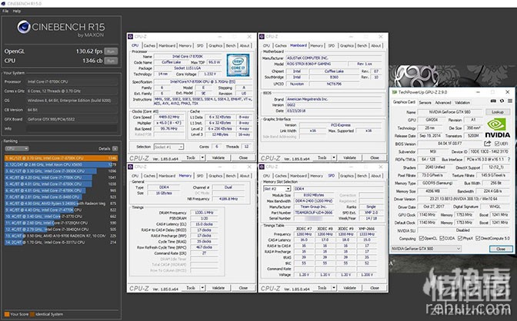This screenshot has height=321, width=517.
Task: Toggle the DirectCompute 5.0 checkbox
Action: click(x=478, y=238)
